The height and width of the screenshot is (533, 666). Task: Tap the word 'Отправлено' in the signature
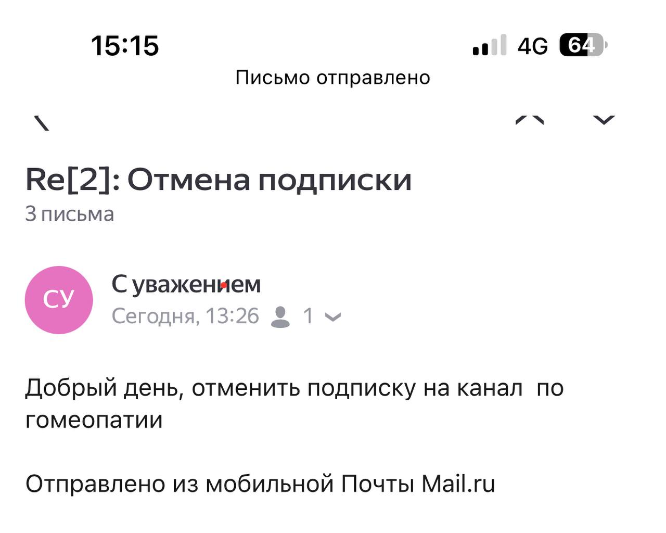tap(95, 484)
